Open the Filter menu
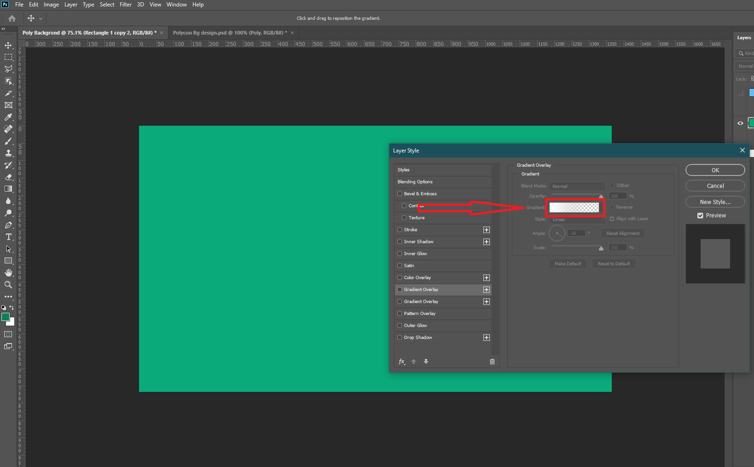Image resolution: width=754 pixels, height=467 pixels. pyautogui.click(x=126, y=5)
